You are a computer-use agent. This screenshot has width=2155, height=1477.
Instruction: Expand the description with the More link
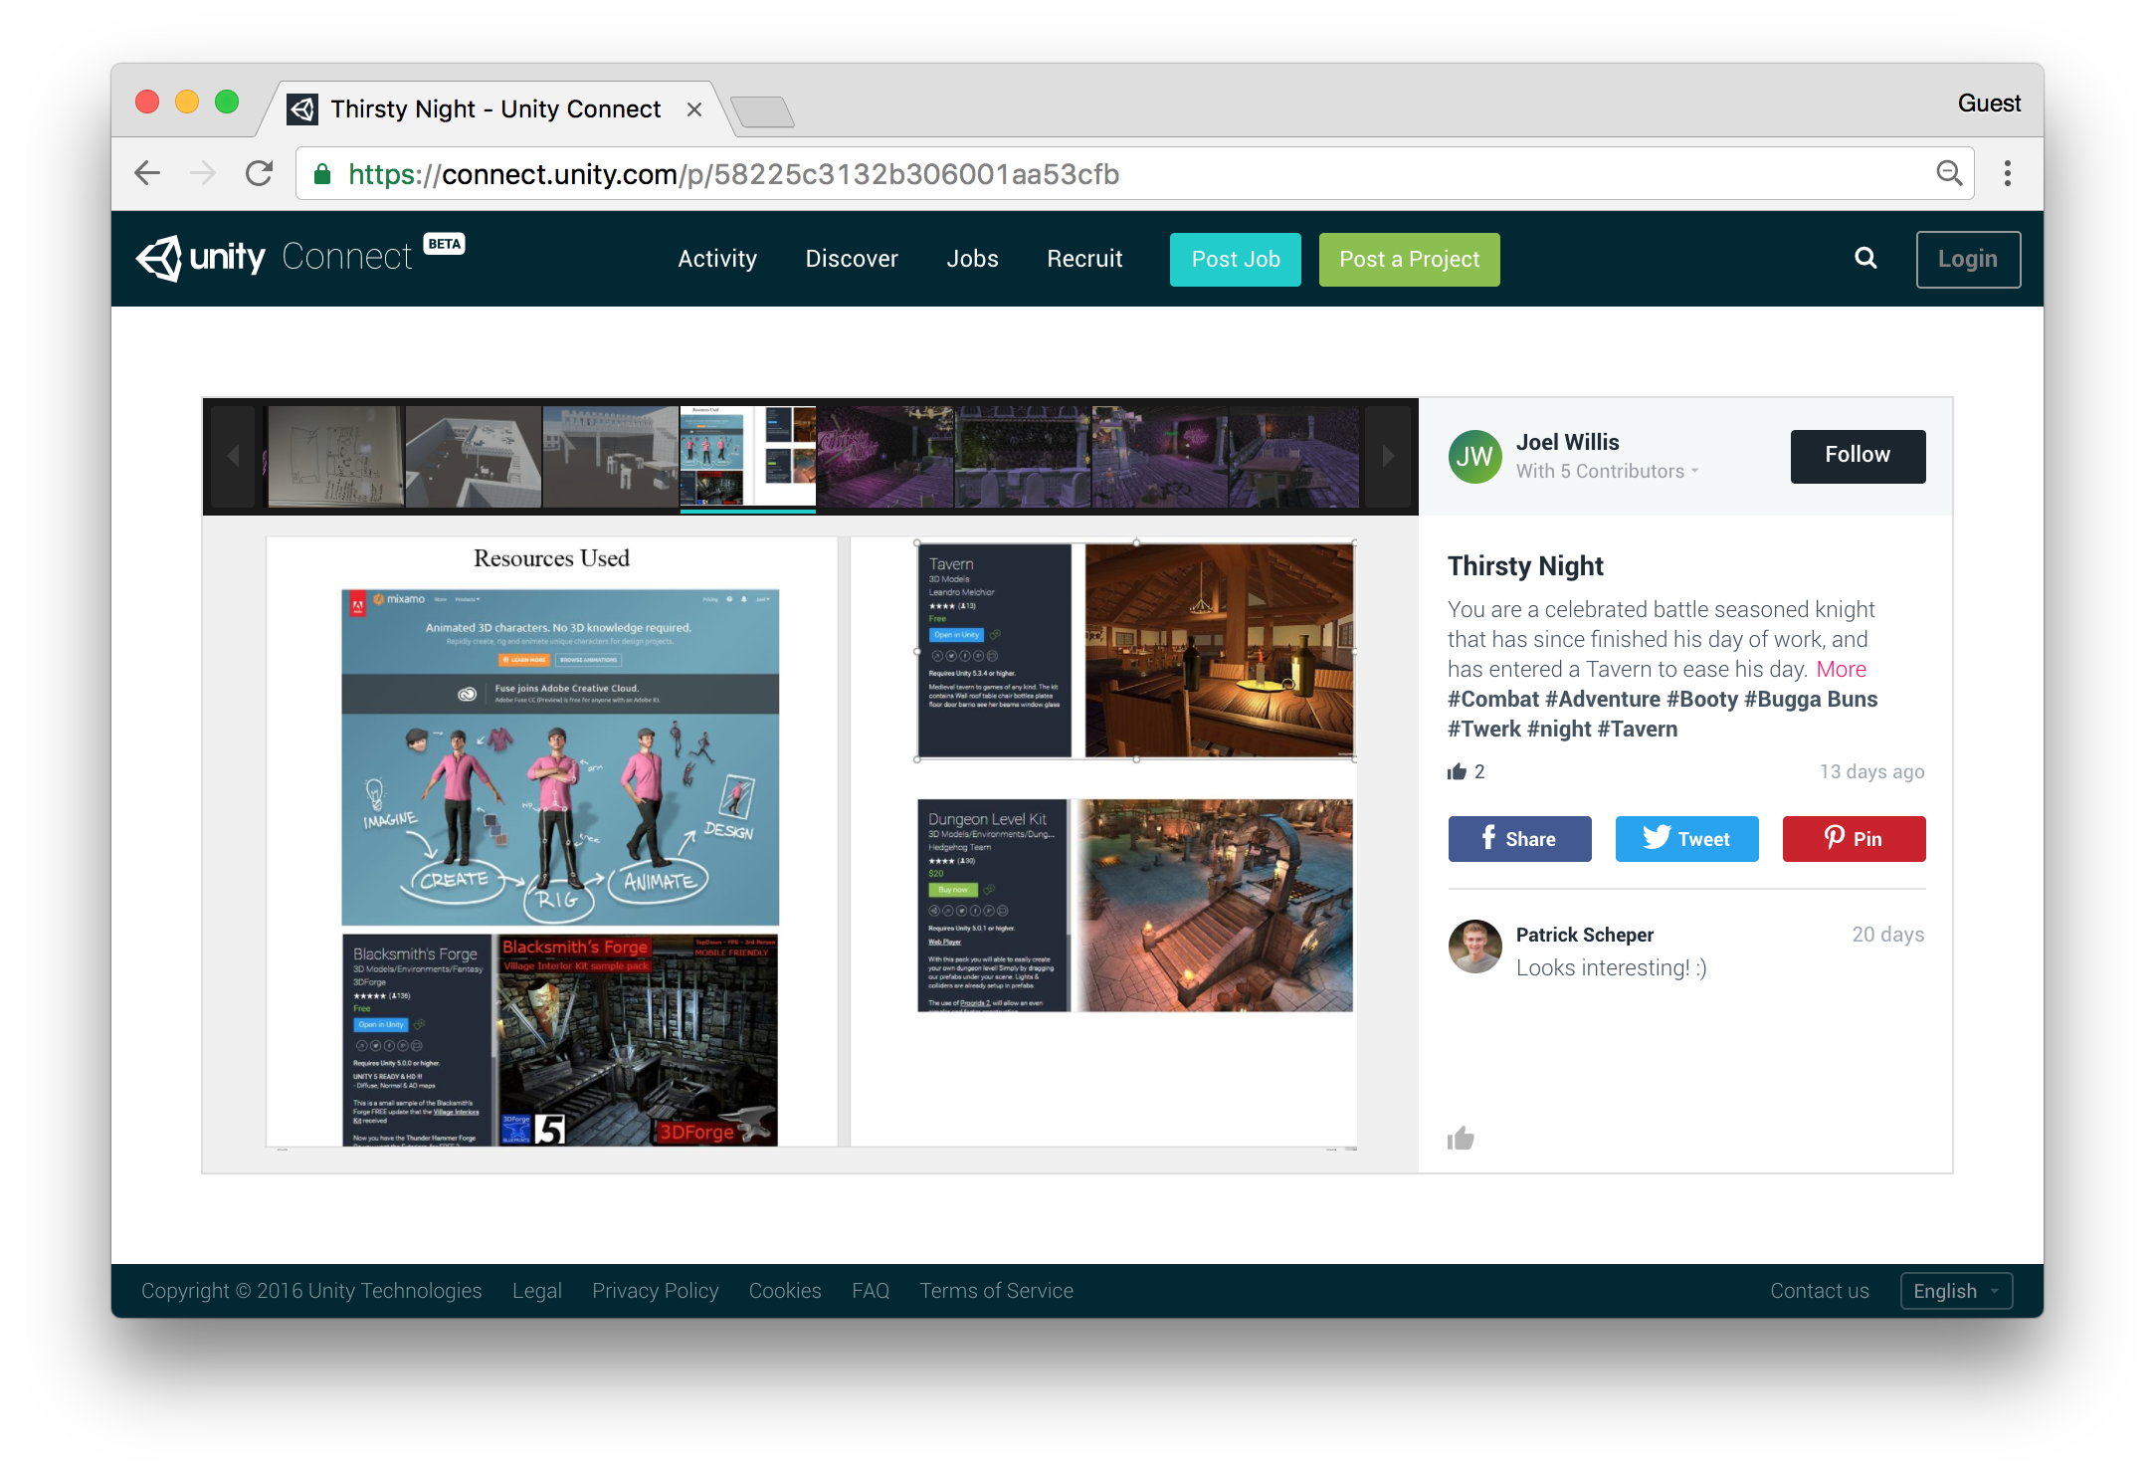(x=1842, y=669)
